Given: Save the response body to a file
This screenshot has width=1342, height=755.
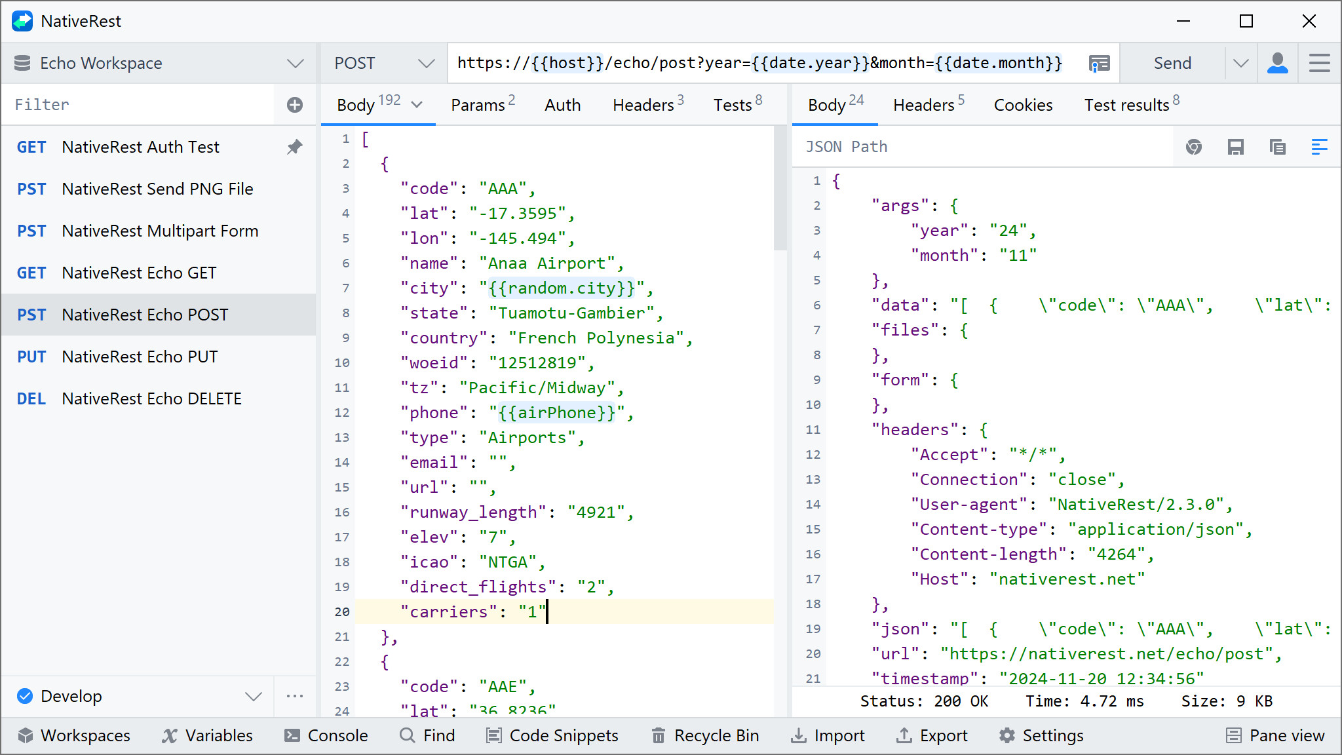Looking at the screenshot, I should [1236, 147].
